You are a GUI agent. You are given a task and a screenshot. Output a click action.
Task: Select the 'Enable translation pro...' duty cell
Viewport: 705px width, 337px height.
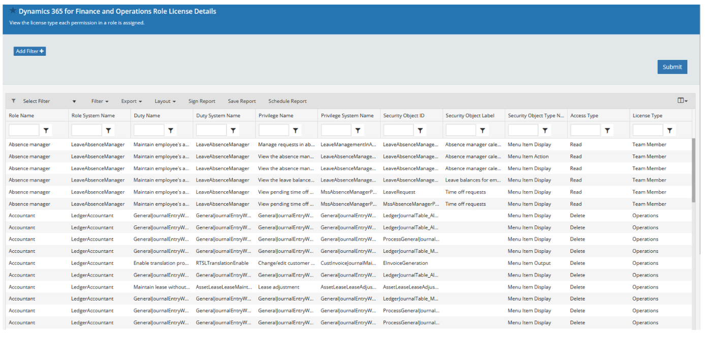click(x=162, y=263)
